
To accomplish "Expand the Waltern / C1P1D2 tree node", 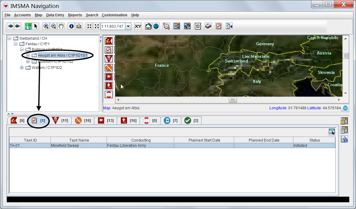I will click(22, 68).
